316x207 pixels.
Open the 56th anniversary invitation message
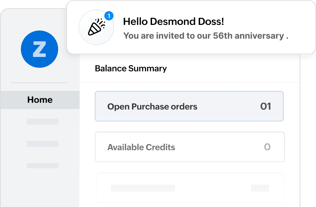(206, 36)
